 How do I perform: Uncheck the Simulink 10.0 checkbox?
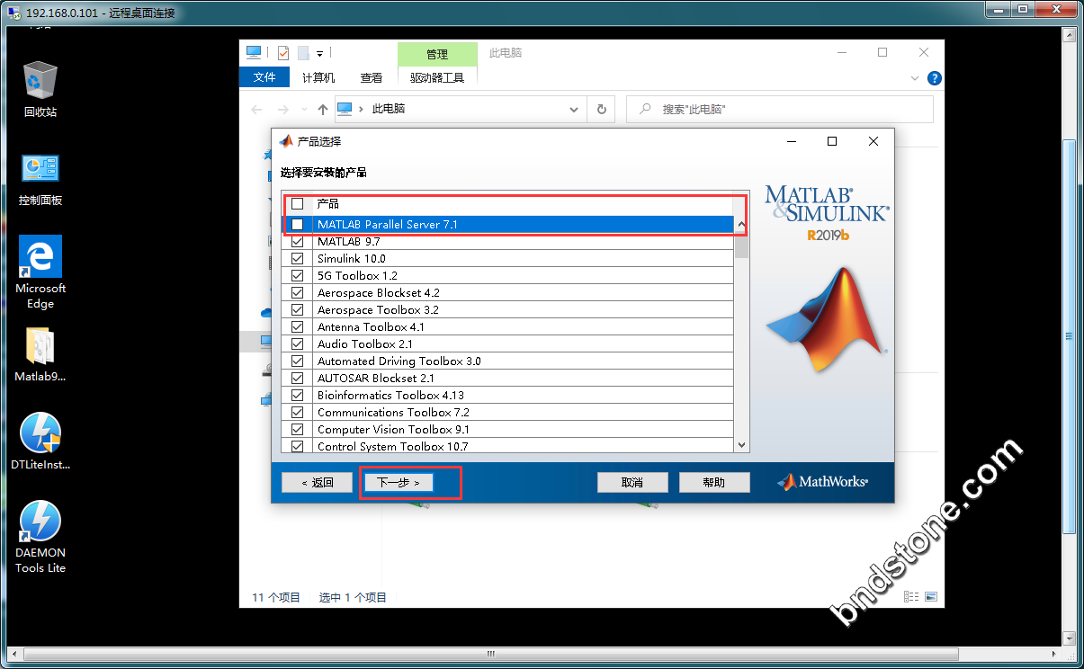[x=298, y=259]
